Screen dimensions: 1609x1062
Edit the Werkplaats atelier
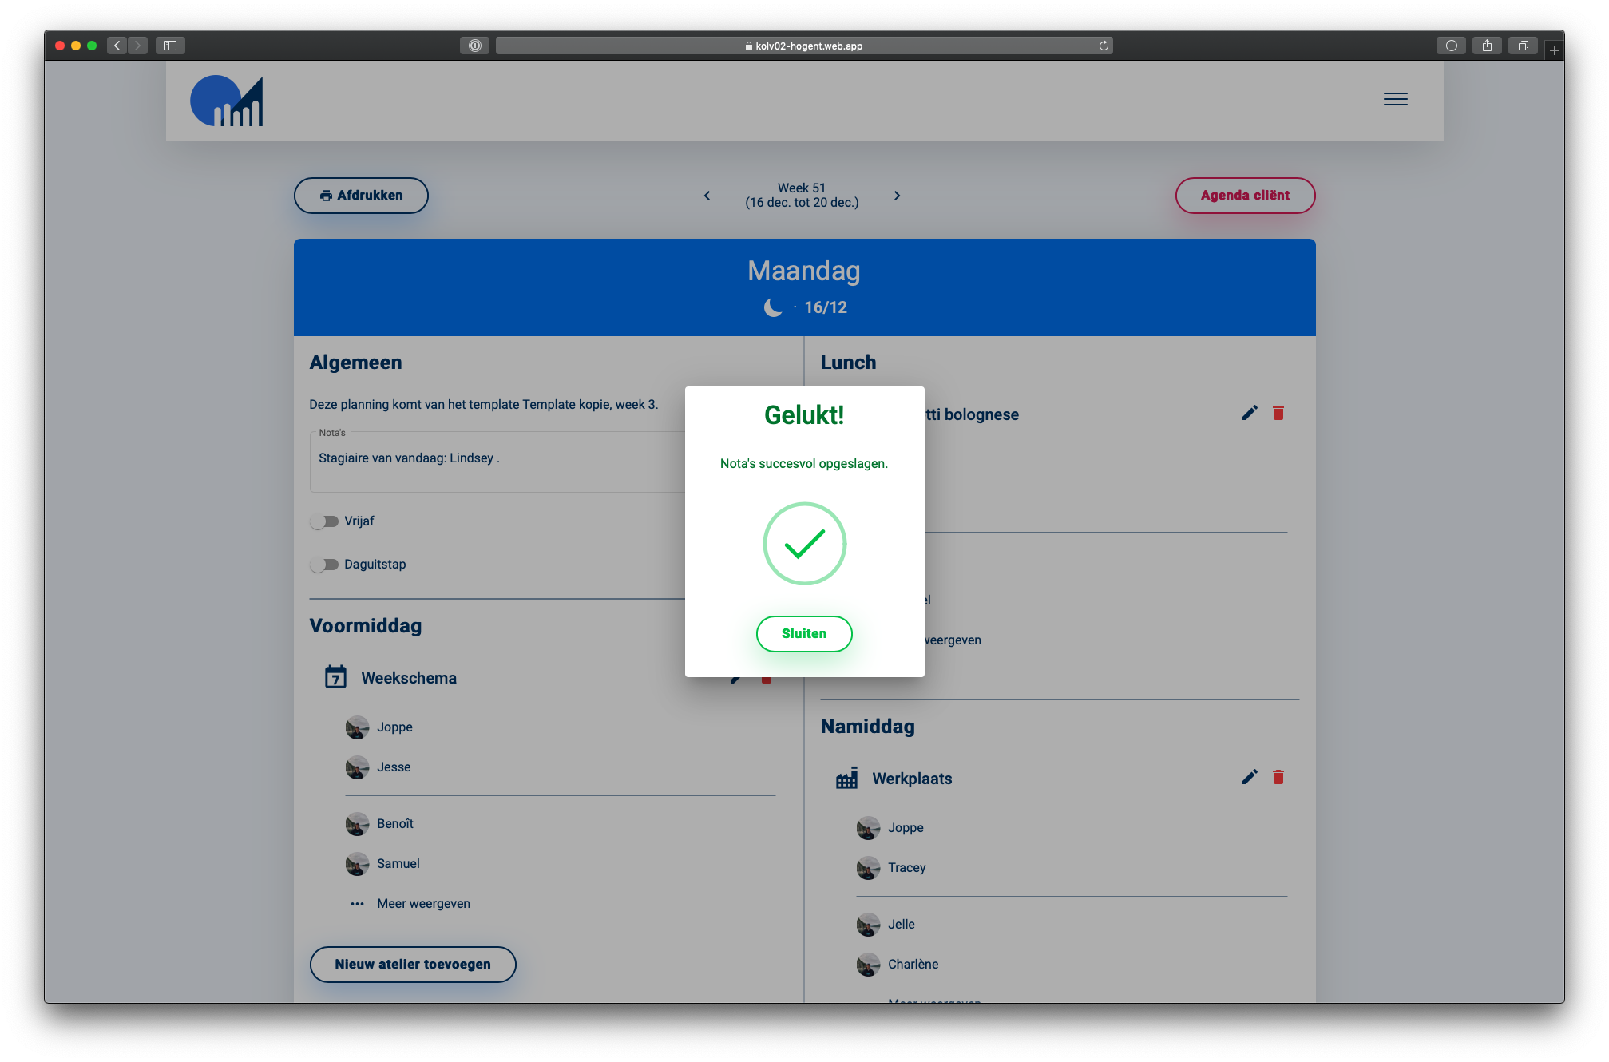pos(1250,777)
